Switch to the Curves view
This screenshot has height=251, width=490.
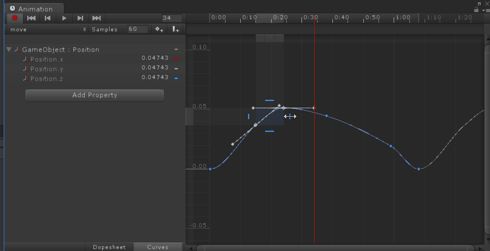tap(158, 247)
